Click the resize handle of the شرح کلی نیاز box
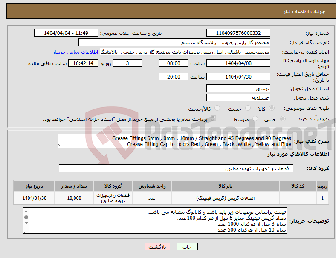This screenshot has height=258, width=336. point(60,146)
